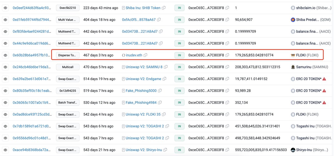
Task: Click the Batch Transf method badge
Action: 68,103
